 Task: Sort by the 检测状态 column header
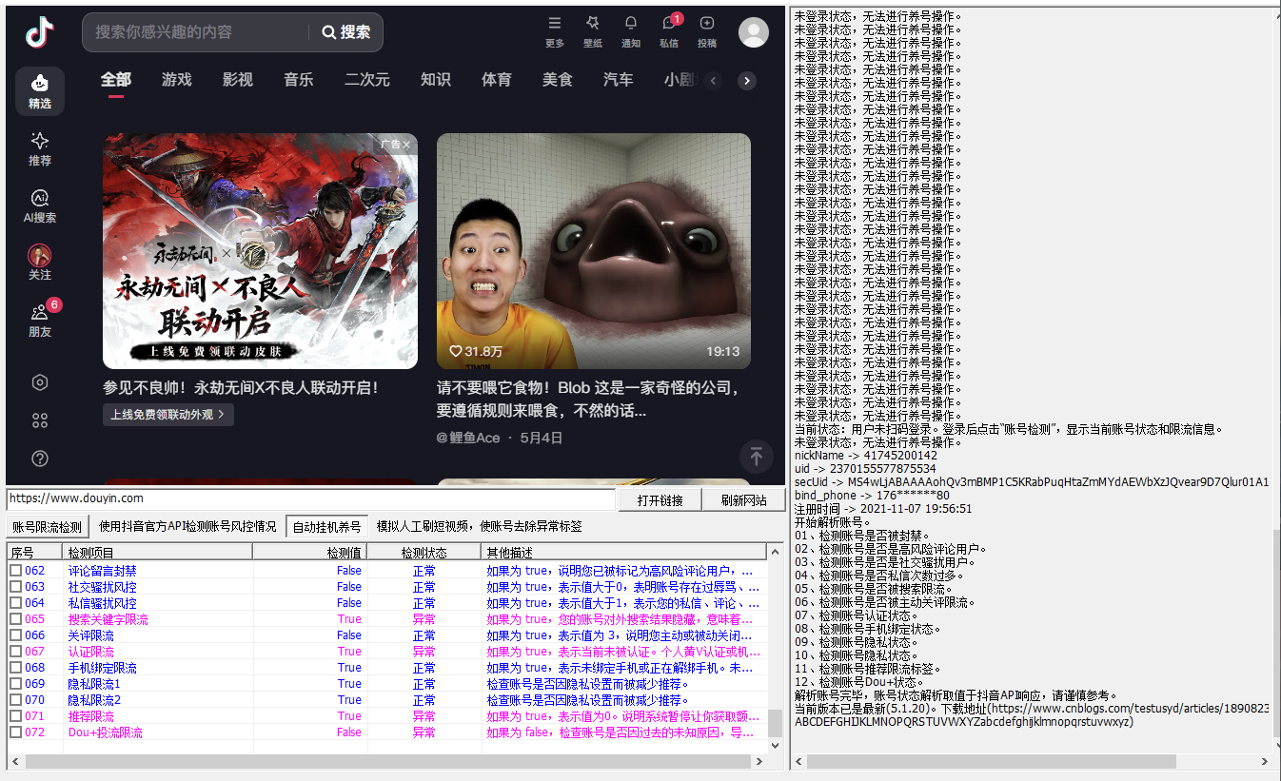tap(423, 552)
